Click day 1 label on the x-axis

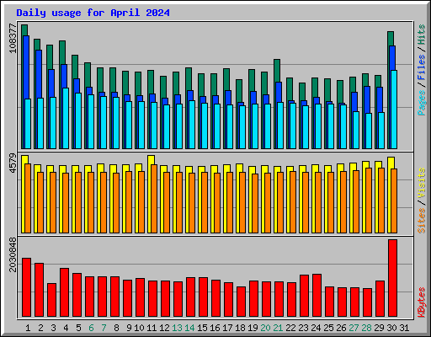pyautogui.click(x=28, y=328)
